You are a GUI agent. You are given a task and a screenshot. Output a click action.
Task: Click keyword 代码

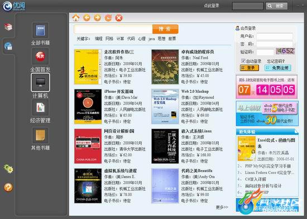point(131,39)
